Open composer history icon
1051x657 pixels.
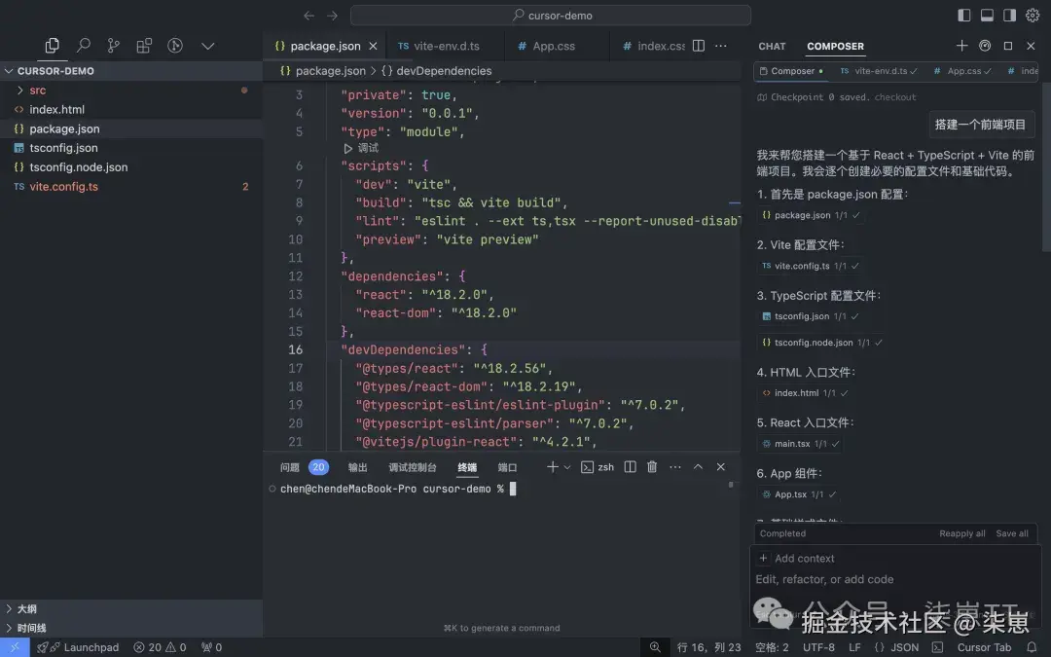(x=985, y=46)
